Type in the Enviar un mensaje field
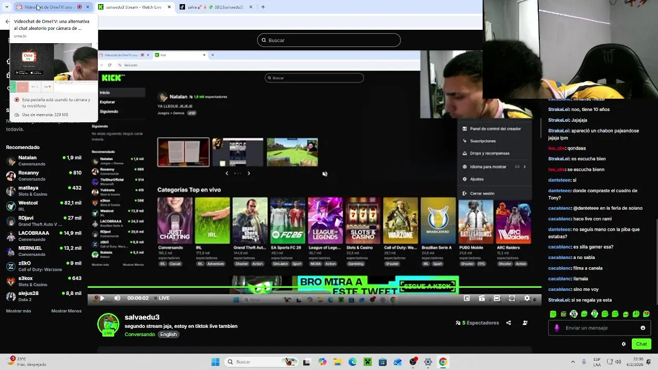658x370 pixels. [x=599, y=328]
